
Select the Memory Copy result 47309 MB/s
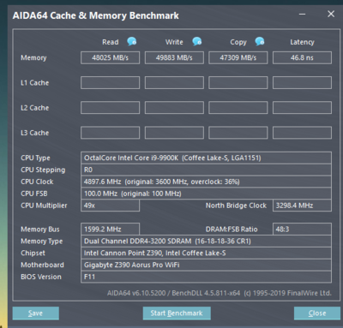[x=238, y=57]
